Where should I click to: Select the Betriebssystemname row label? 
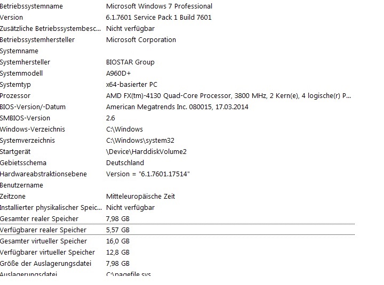click(x=31, y=6)
